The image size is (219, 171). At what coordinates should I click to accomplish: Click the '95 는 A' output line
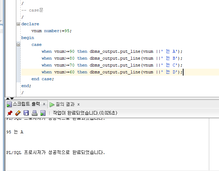(x=15, y=132)
